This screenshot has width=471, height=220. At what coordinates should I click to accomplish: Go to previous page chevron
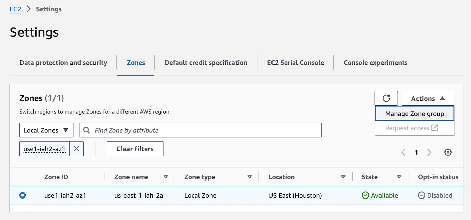point(403,152)
